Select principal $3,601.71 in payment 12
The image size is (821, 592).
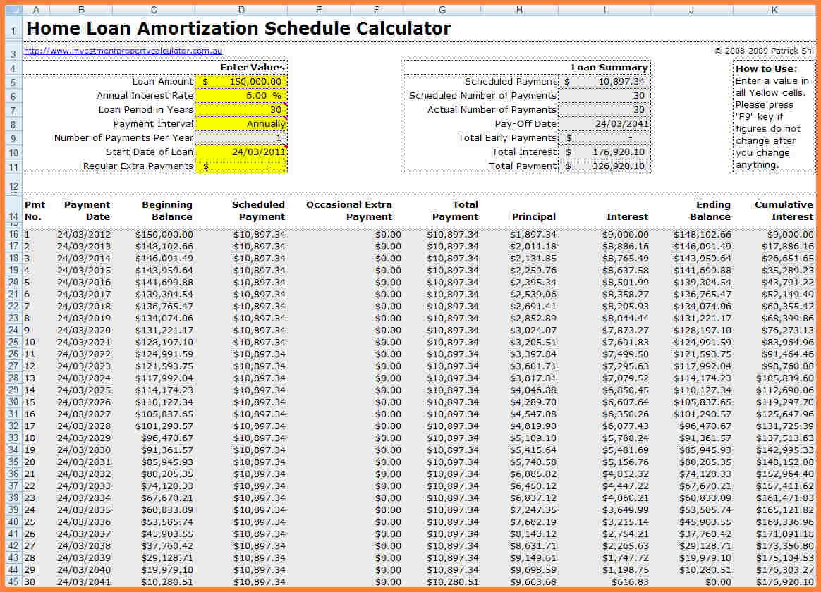pyautogui.click(x=533, y=366)
